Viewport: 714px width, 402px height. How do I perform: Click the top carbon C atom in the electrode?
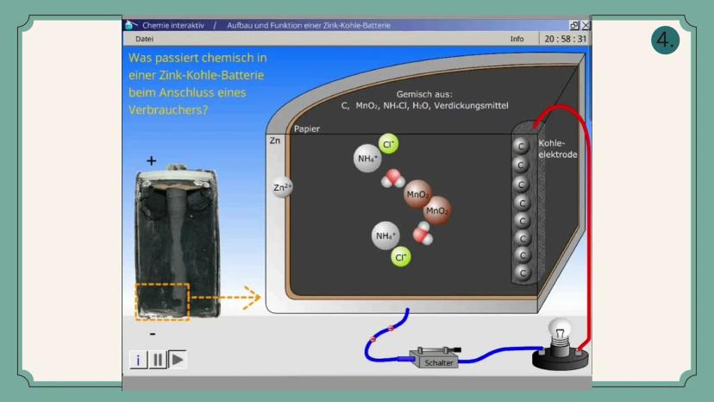(x=521, y=146)
